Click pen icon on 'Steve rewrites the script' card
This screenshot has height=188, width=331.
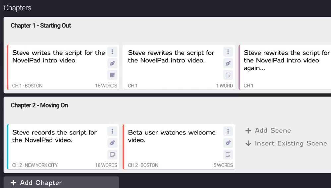click(x=228, y=63)
